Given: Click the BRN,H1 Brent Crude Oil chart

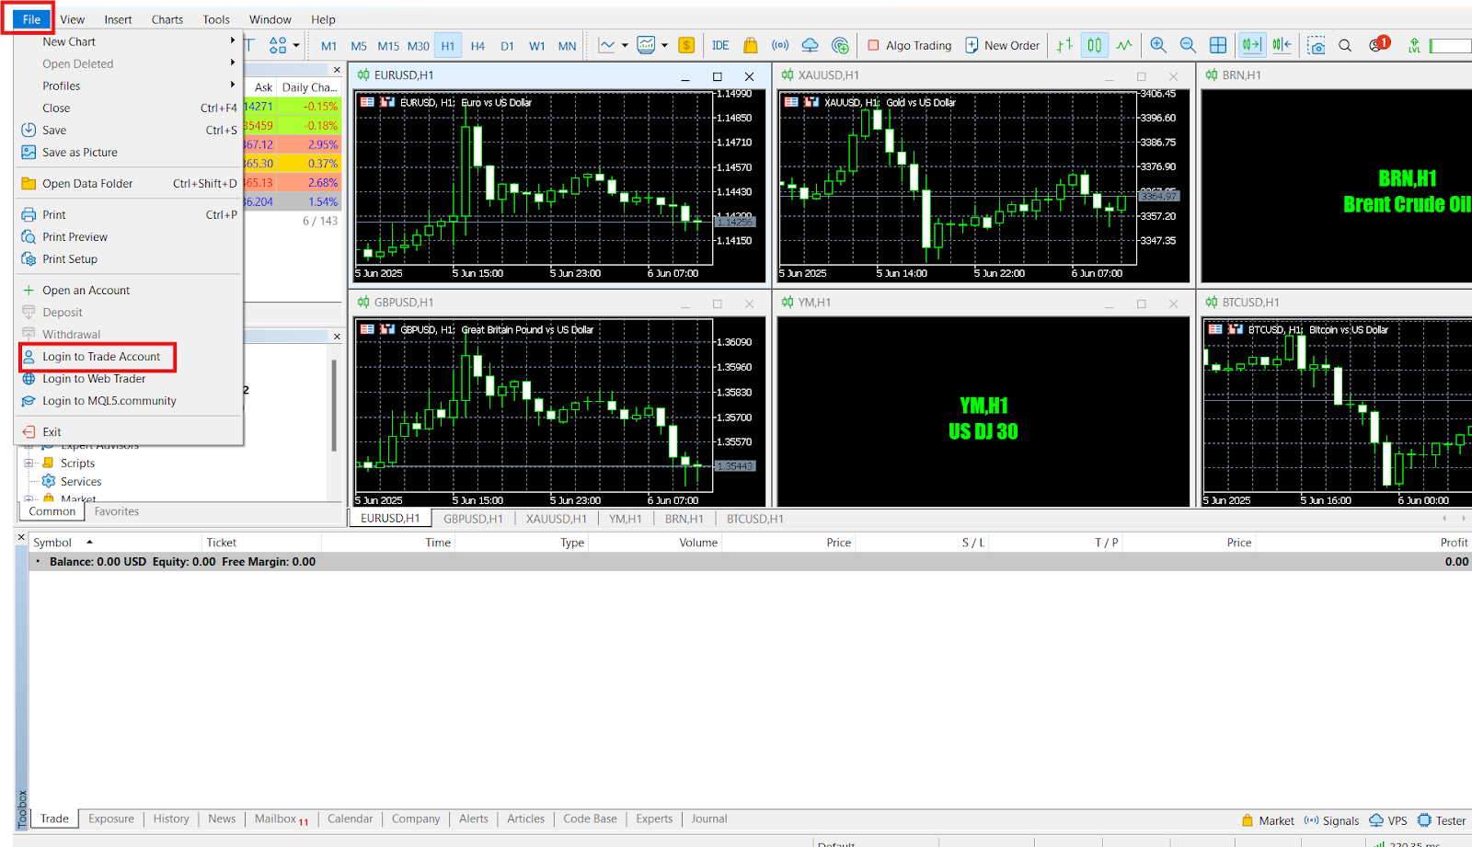Looking at the screenshot, I should click(1337, 186).
